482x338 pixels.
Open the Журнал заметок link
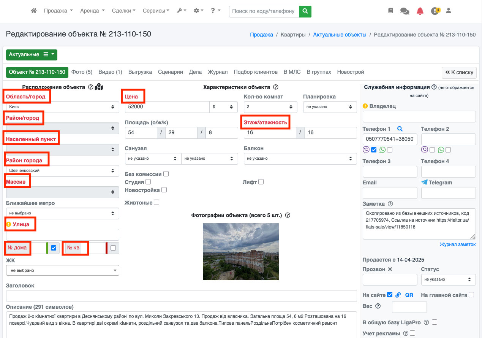point(457,244)
